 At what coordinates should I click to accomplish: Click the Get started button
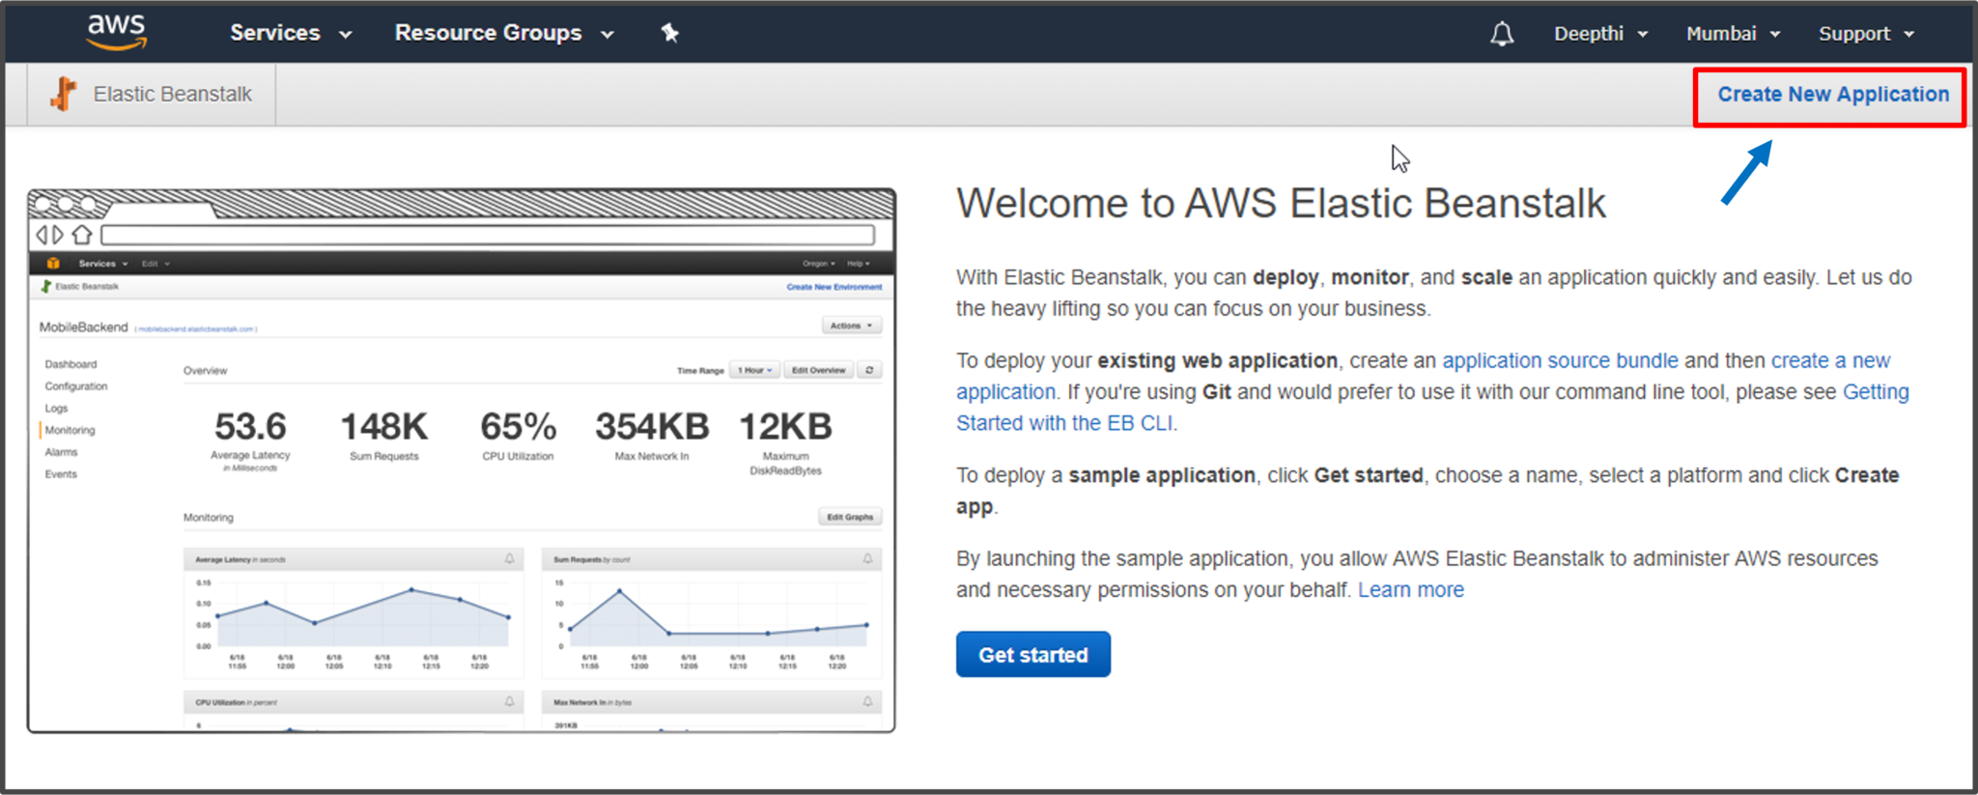point(1032,654)
